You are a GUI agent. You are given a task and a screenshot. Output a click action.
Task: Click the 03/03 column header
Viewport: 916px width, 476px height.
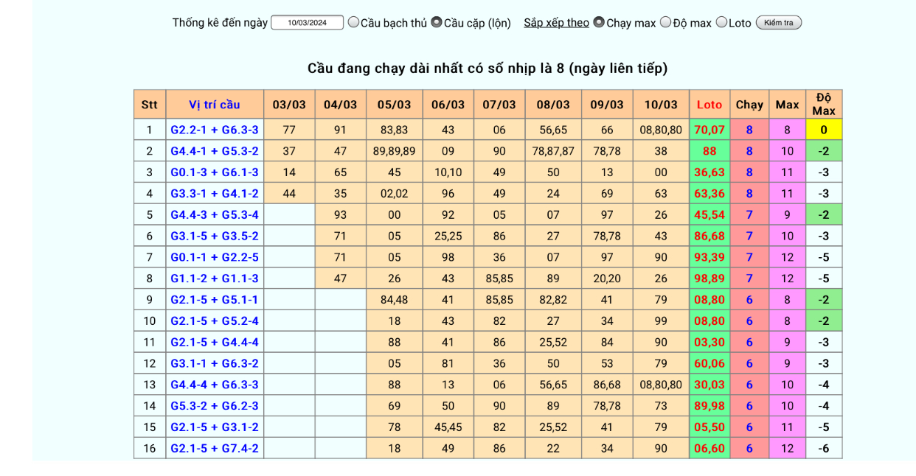[x=289, y=105]
